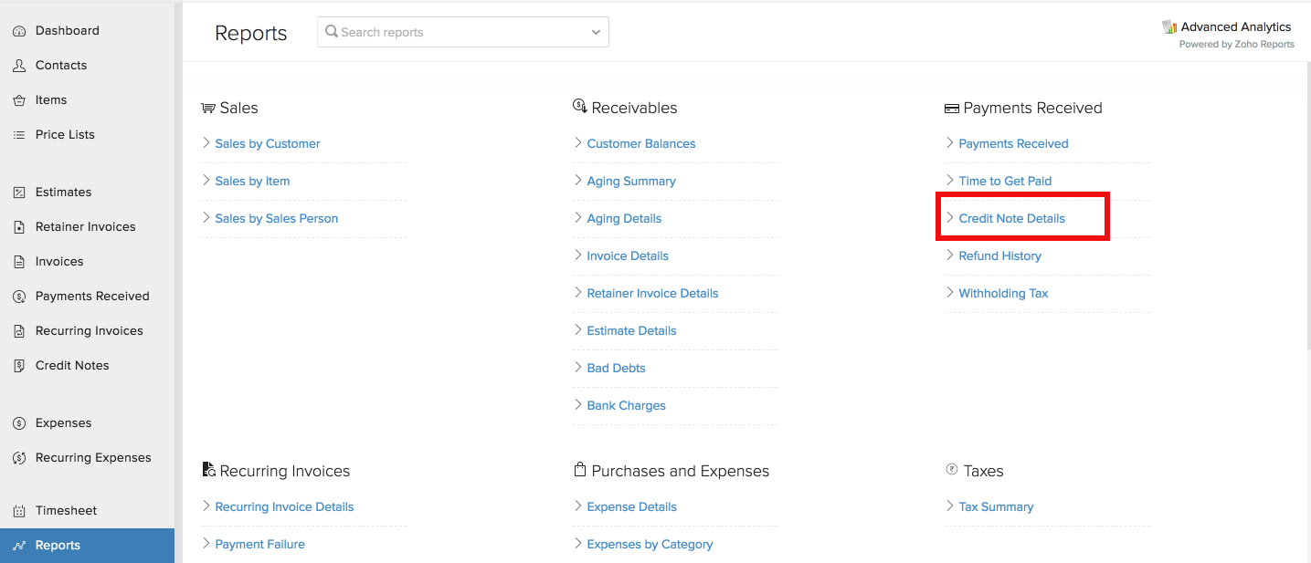Select Credit Notes in sidebar
The height and width of the screenshot is (563, 1311).
72,366
